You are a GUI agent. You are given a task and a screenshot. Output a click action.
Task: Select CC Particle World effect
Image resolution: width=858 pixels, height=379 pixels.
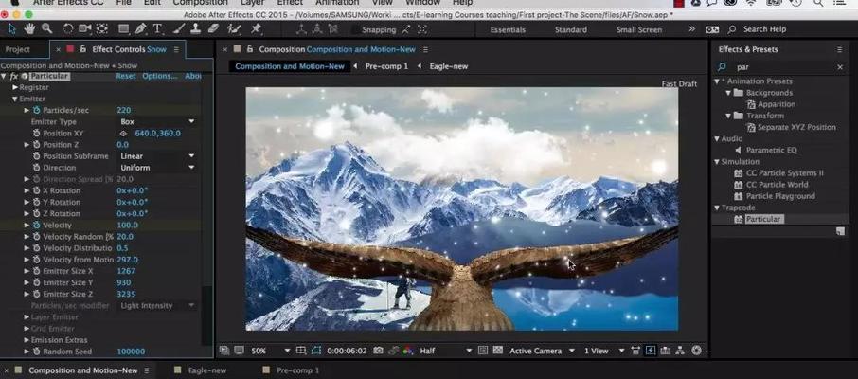777,185
